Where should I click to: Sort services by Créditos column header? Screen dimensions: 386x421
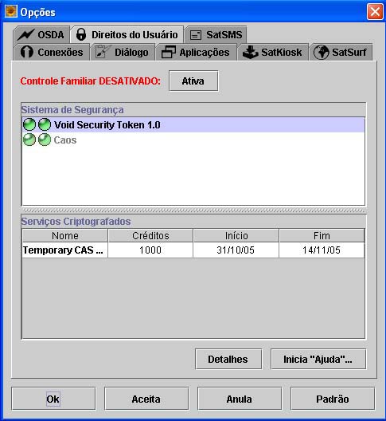click(150, 235)
